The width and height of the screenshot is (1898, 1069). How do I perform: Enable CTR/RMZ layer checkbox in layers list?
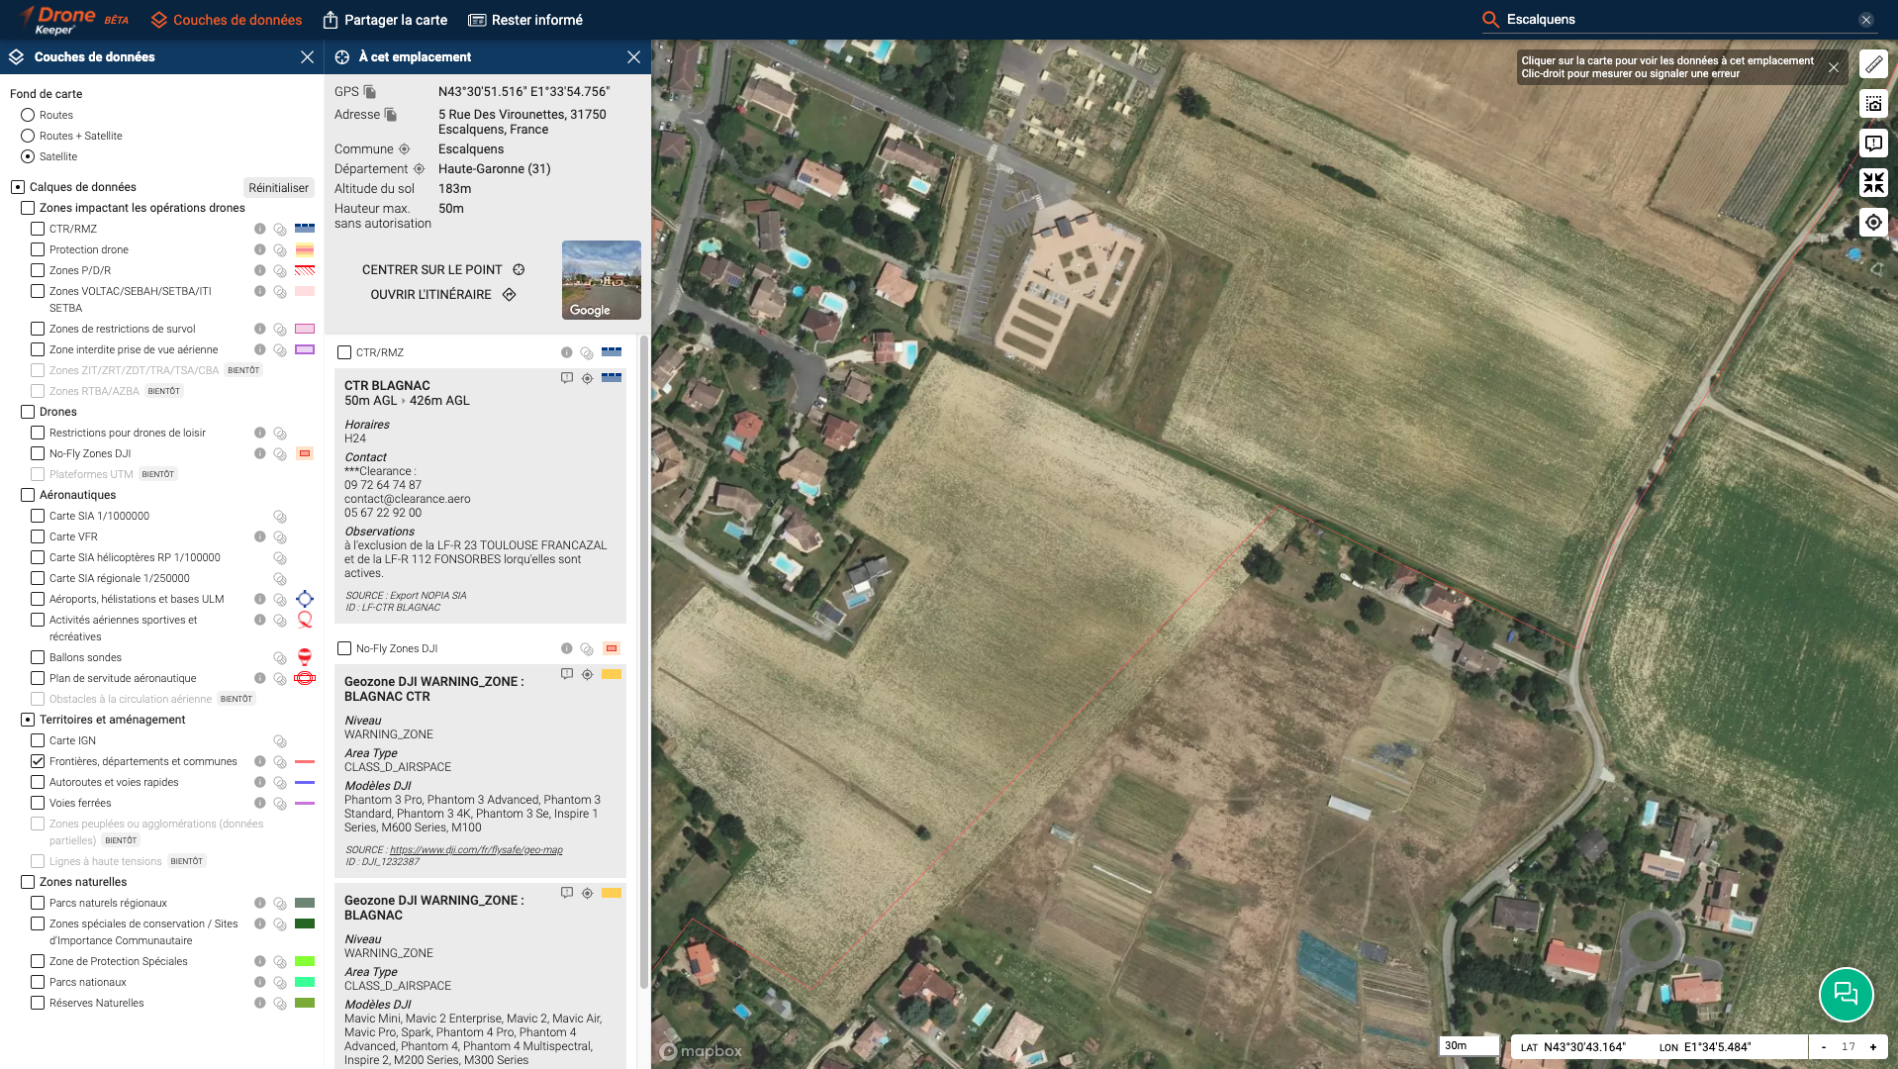tap(38, 229)
